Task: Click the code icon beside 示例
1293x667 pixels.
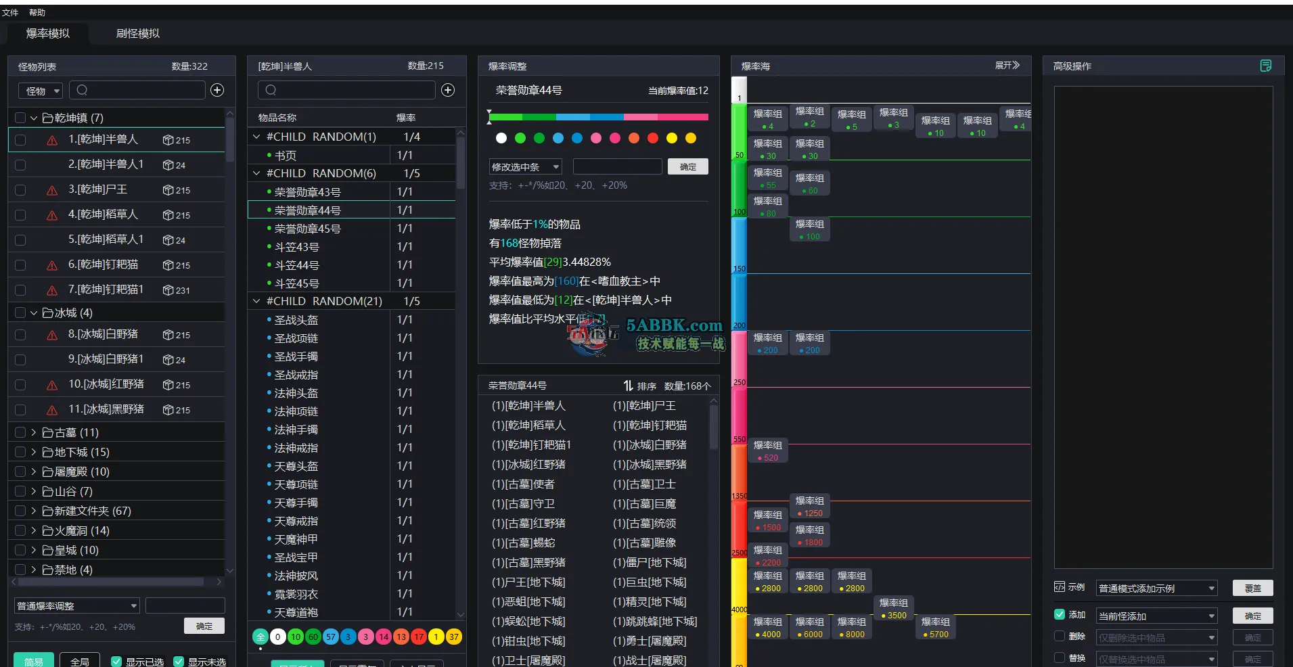Action: click(1060, 587)
